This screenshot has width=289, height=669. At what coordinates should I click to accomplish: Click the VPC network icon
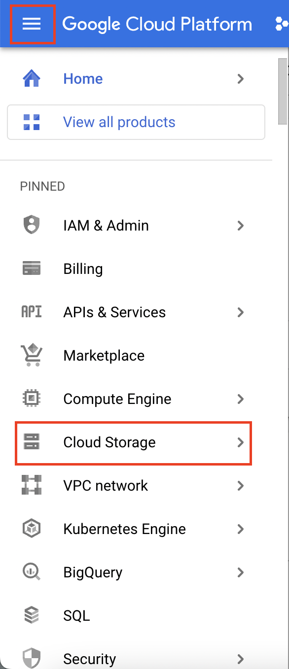32,486
